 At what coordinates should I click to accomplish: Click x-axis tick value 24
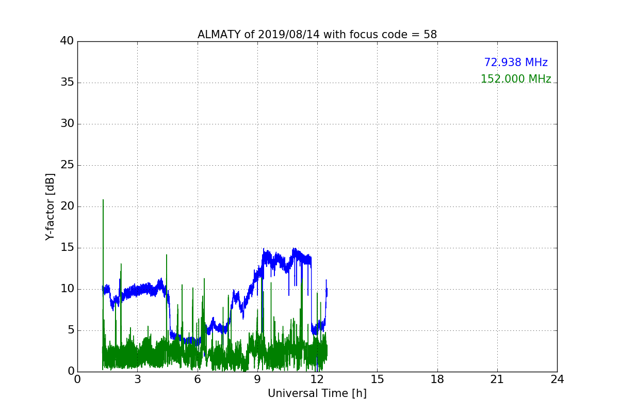pyautogui.click(x=557, y=379)
